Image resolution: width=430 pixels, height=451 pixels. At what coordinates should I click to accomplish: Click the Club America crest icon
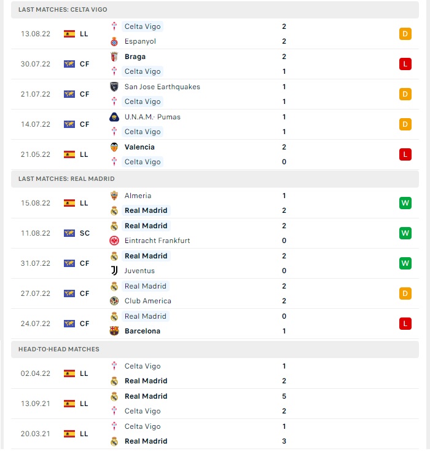point(114,301)
